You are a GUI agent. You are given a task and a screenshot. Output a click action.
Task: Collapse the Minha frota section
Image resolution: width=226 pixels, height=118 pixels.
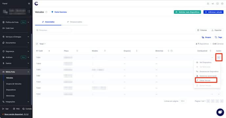(28, 72)
